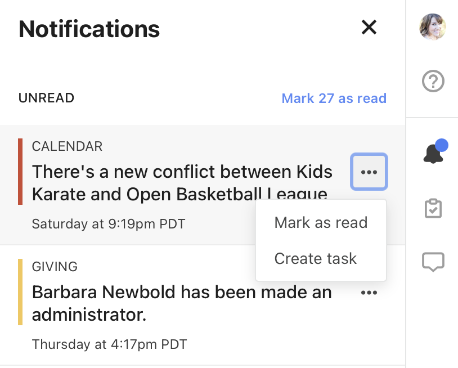
Task: Collapse the Calendar notification's three-dot menu
Action: tap(369, 172)
